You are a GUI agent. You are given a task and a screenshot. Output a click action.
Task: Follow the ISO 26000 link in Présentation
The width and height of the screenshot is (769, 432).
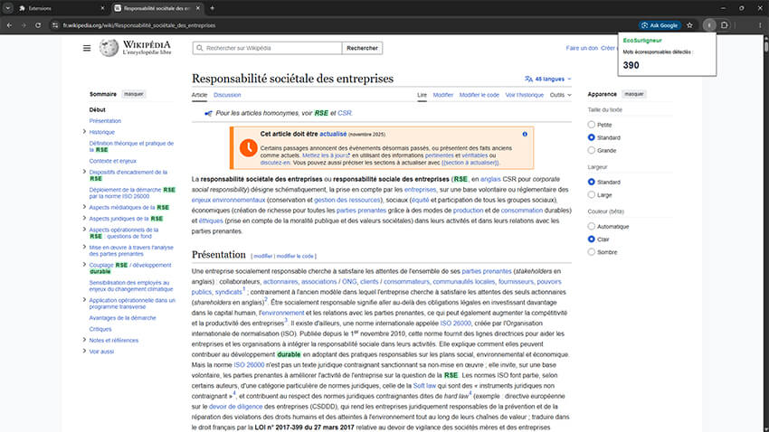coord(455,324)
